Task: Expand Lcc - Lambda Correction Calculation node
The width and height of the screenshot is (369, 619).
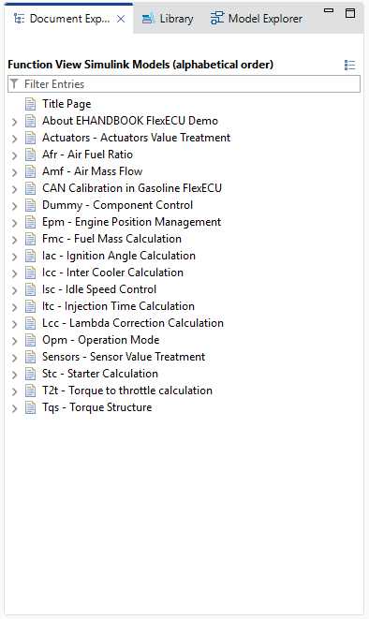Action: point(15,324)
